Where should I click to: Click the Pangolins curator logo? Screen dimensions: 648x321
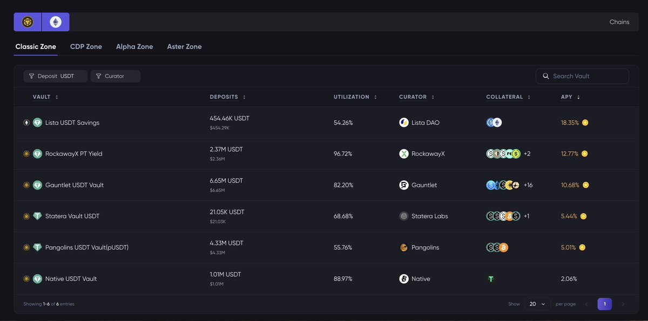404,248
